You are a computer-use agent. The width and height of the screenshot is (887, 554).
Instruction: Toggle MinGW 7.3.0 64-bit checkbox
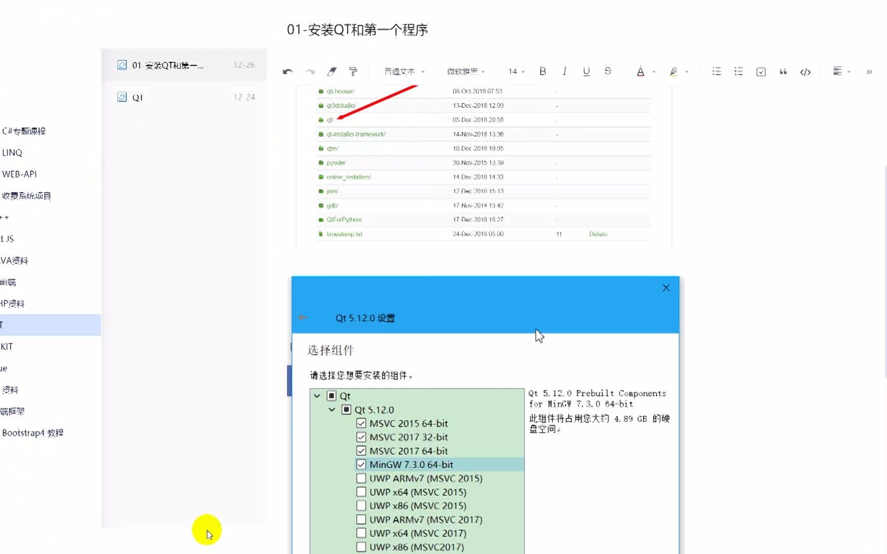(361, 464)
